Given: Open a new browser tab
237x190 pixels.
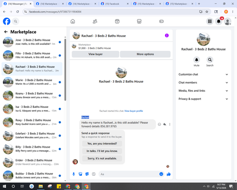Looking at the screenshot, I should 199,4.
